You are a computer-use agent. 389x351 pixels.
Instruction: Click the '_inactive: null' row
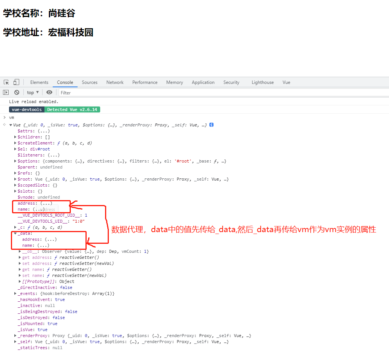coord(36,305)
